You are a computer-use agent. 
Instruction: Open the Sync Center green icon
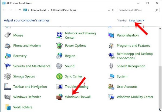(x=59, y=77)
